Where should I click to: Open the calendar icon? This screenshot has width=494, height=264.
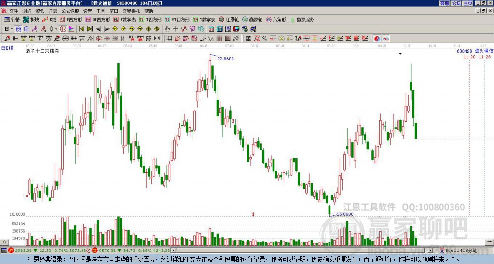(x=211, y=29)
